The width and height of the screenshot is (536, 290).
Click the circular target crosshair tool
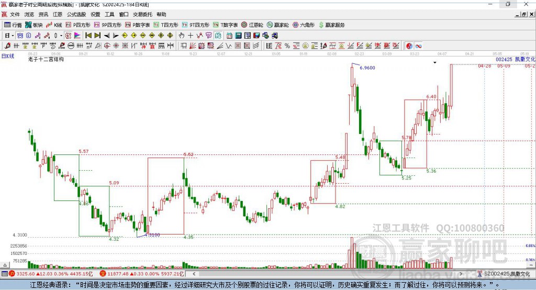pyautogui.click(x=107, y=46)
